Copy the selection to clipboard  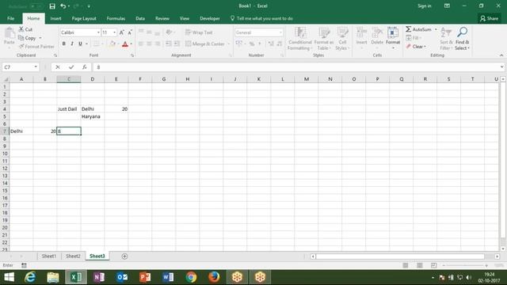tap(27, 38)
